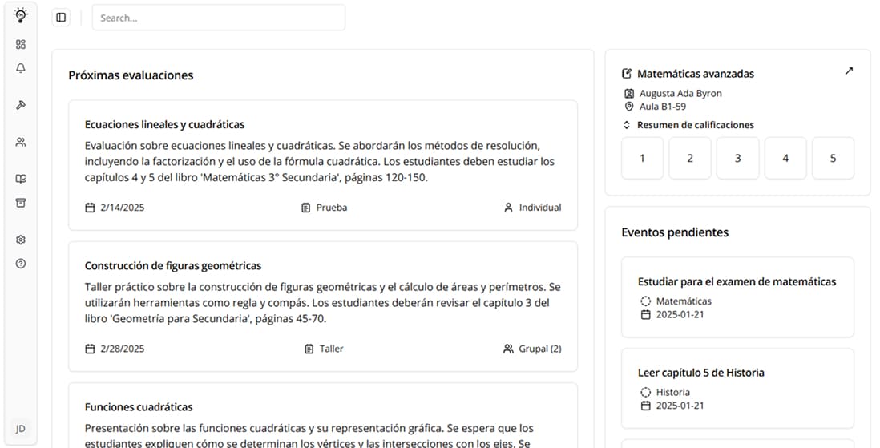Screen dimensions: 880x448
Task: Select grade box number 1
Action: 642,159
